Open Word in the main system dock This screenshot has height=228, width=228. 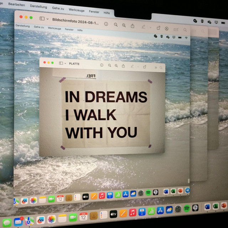[207, 207]
